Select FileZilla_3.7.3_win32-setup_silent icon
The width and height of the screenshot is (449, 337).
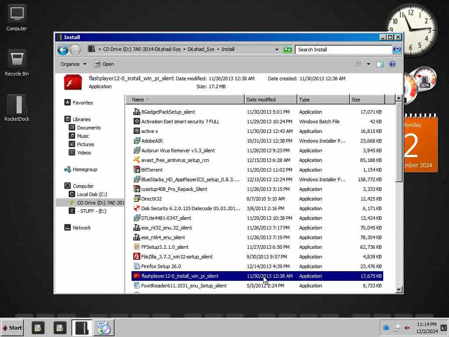[137, 256]
